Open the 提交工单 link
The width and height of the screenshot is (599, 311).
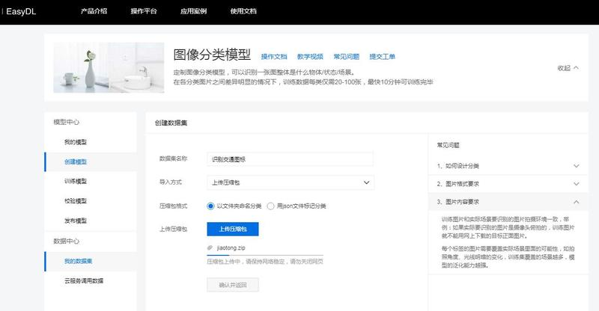tap(382, 57)
